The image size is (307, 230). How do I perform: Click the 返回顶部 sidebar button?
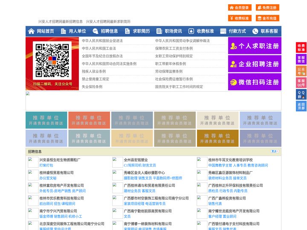click(301, 106)
